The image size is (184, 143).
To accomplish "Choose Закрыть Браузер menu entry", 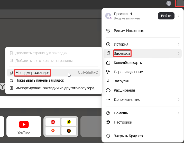I will pos(128,136).
